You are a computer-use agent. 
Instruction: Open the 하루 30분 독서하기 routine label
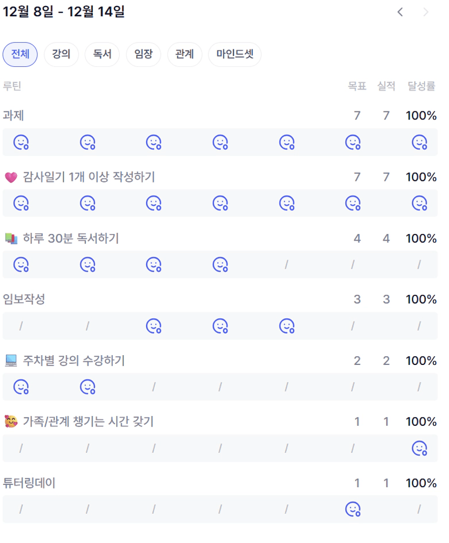[x=71, y=238]
